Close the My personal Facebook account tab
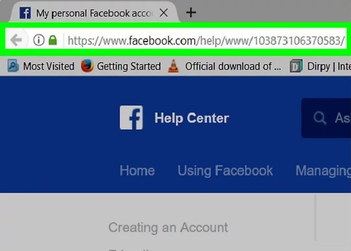351x251 pixels. (164, 13)
